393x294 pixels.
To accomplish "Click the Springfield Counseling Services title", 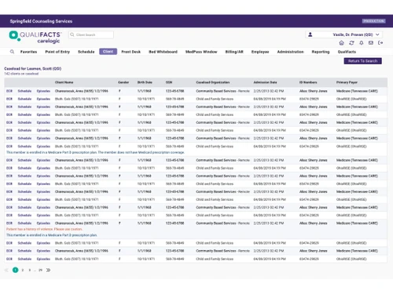I will pos(41,21).
